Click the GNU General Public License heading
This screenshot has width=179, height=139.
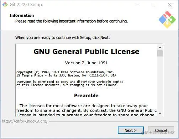(x=86, y=51)
